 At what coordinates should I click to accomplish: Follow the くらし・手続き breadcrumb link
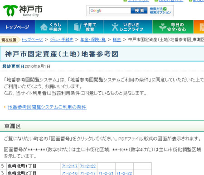(62, 40)
